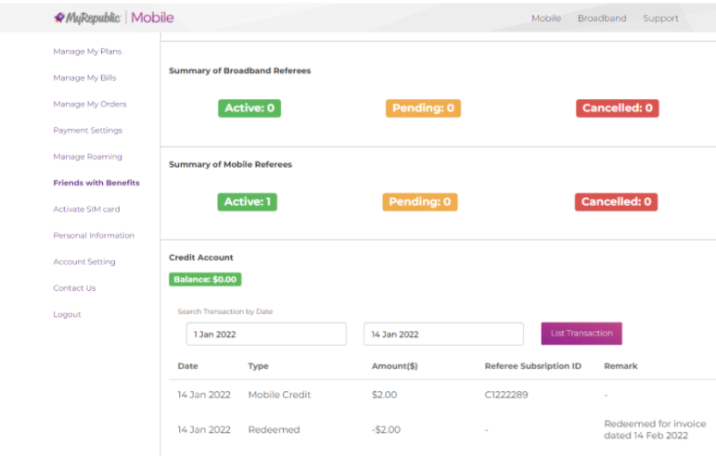Screen dimensions: 716x456
Task: Click the $2.00 amount cell
Action: pos(384,395)
